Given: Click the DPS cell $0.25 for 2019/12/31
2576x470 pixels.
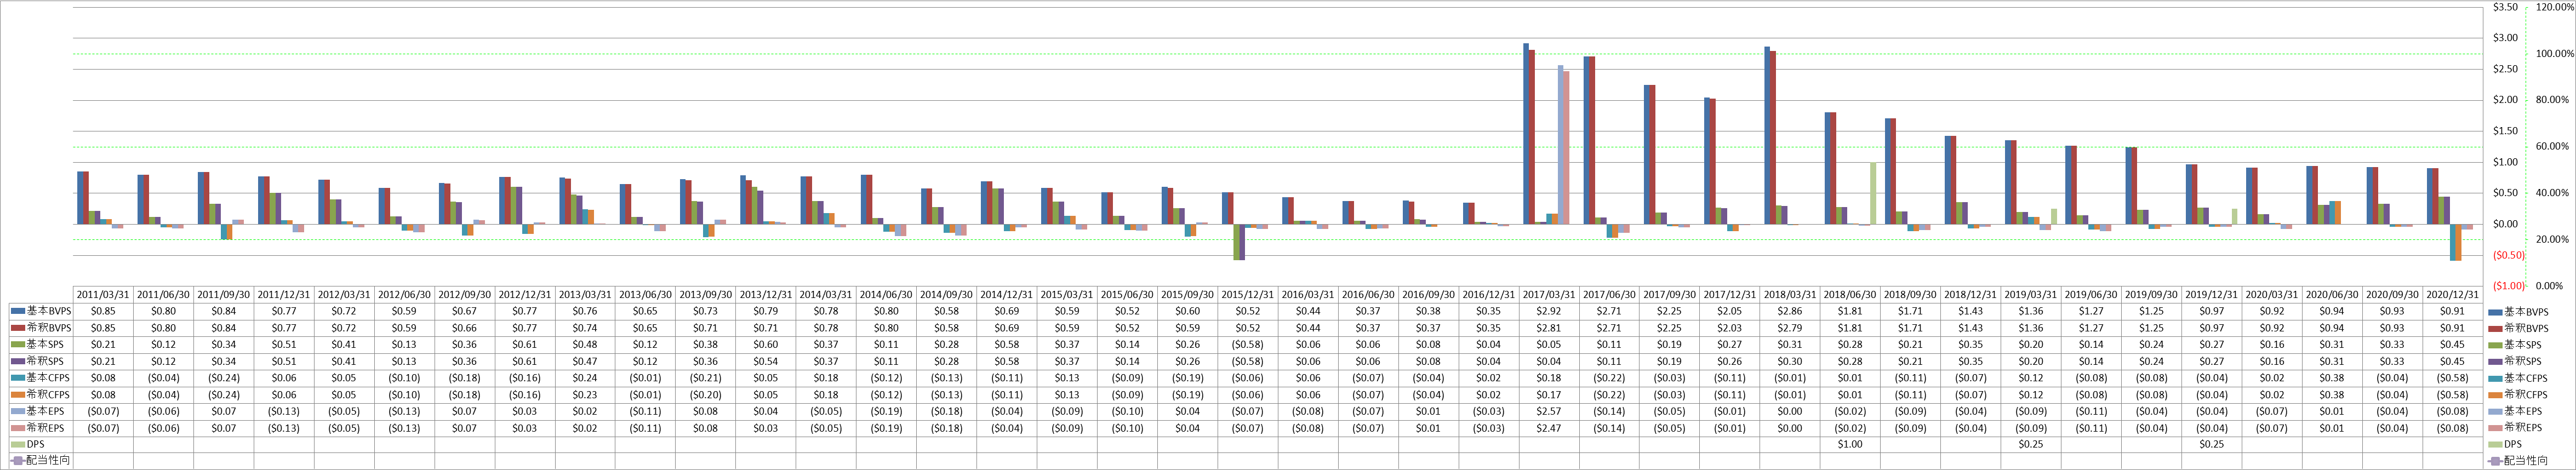Looking at the screenshot, I should point(2211,444).
